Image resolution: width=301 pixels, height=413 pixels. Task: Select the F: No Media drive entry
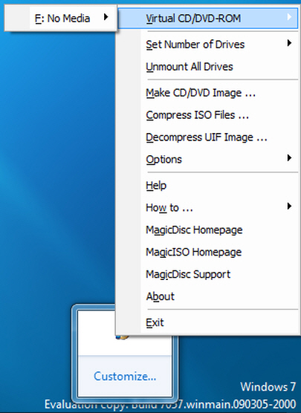61,18
